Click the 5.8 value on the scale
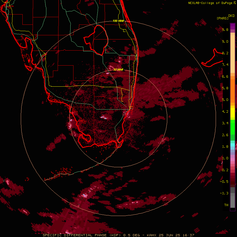Image resolution: width=237 pixels, height=237 pixels. coord(225,88)
